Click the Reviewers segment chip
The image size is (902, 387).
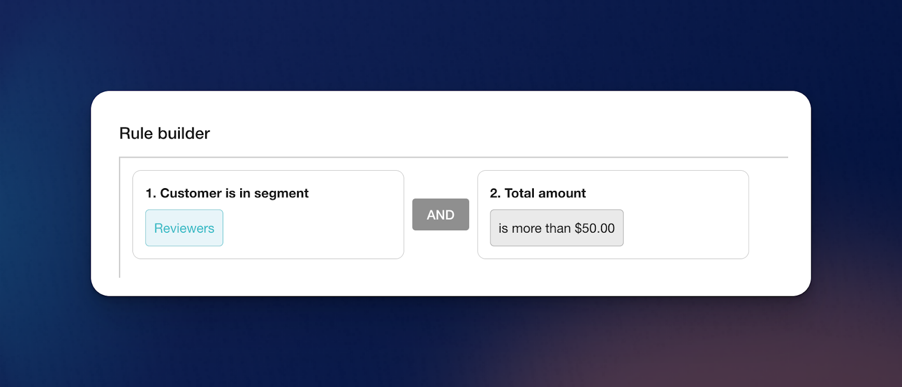(x=184, y=228)
